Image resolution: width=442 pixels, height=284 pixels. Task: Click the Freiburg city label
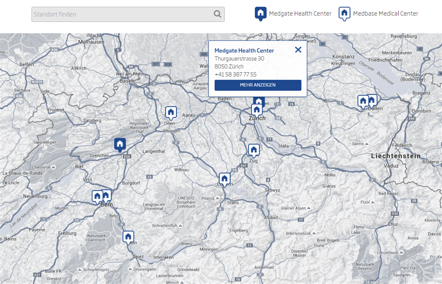coord(67,233)
